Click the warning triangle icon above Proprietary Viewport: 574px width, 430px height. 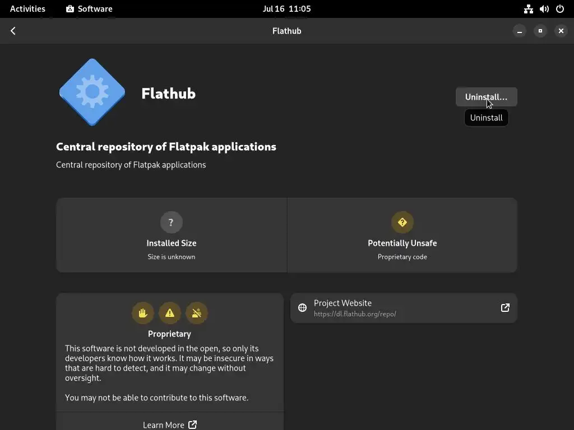coord(169,313)
